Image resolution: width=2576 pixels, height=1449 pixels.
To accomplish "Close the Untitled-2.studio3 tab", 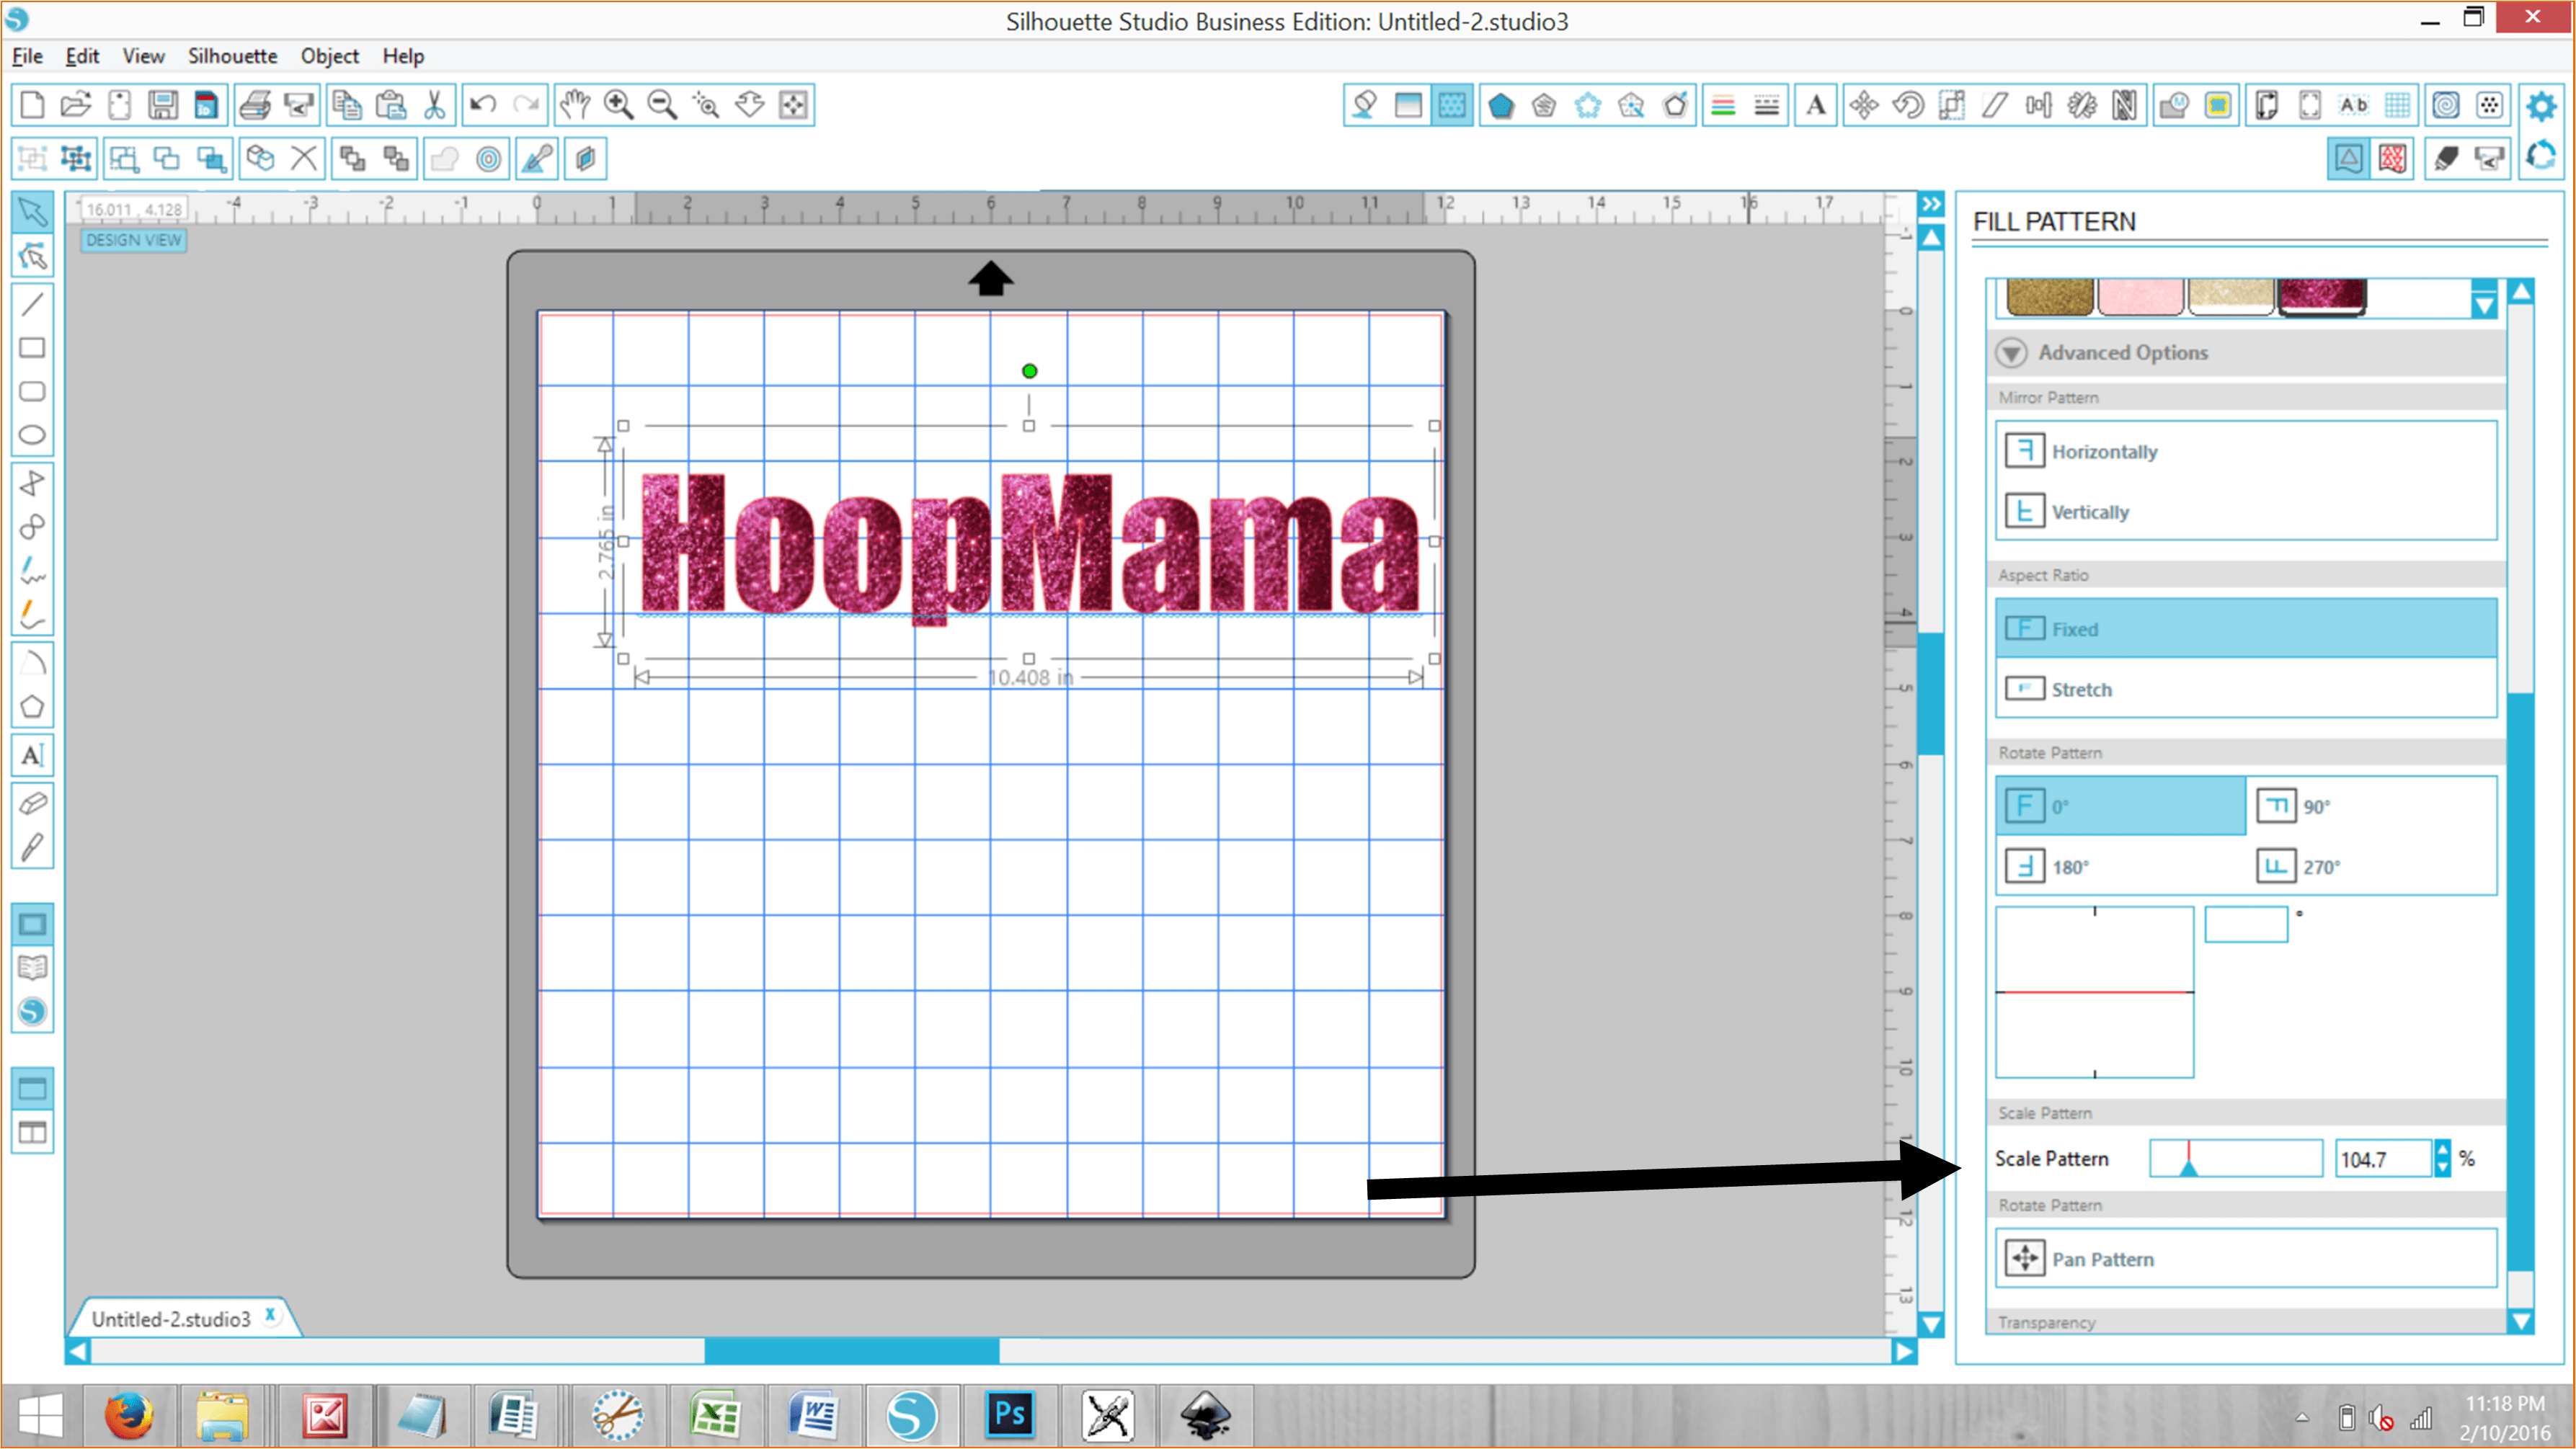I will tap(270, 1315).
